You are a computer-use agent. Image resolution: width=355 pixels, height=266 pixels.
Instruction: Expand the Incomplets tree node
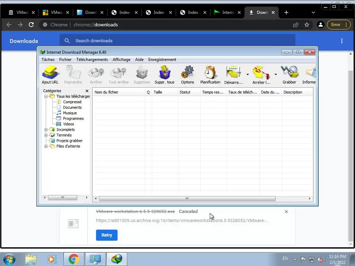tap(46, 130)
